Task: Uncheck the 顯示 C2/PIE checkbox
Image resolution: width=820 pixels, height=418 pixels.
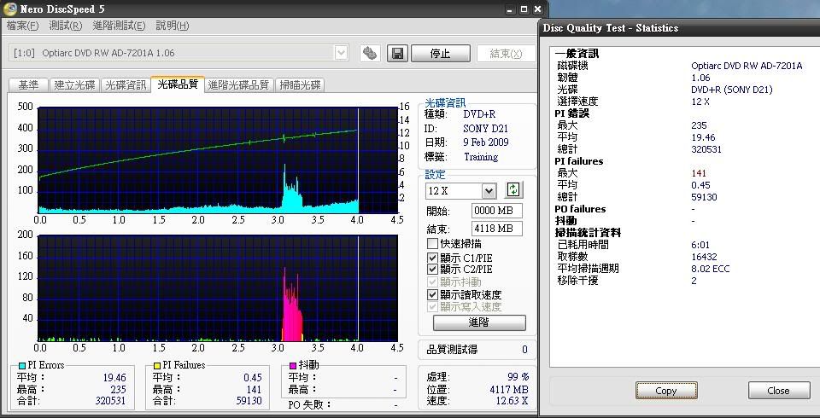Action: click(x=433, y=270)
